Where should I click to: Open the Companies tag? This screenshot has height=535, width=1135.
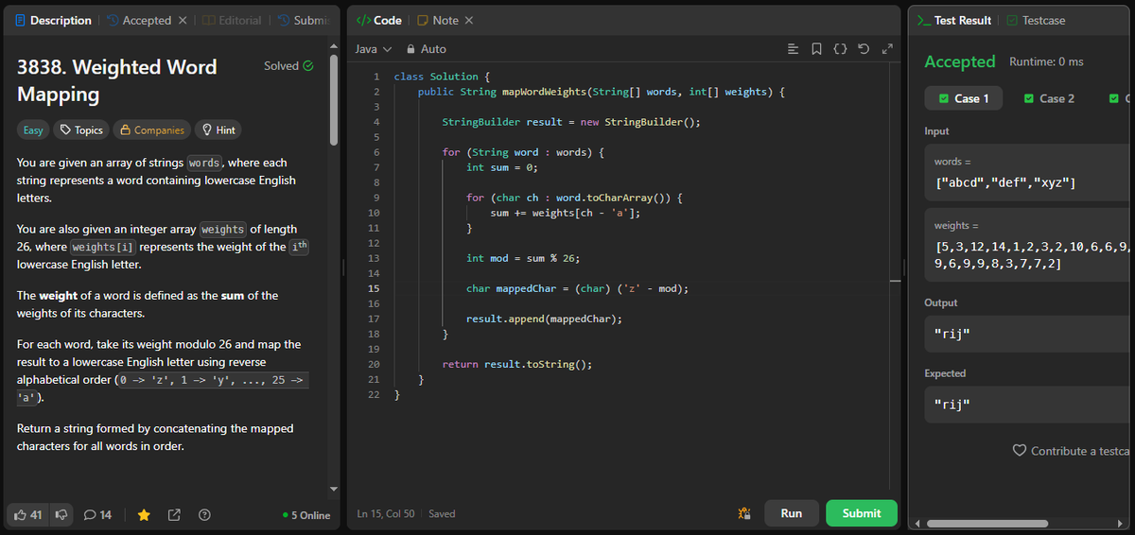[151, 129]
